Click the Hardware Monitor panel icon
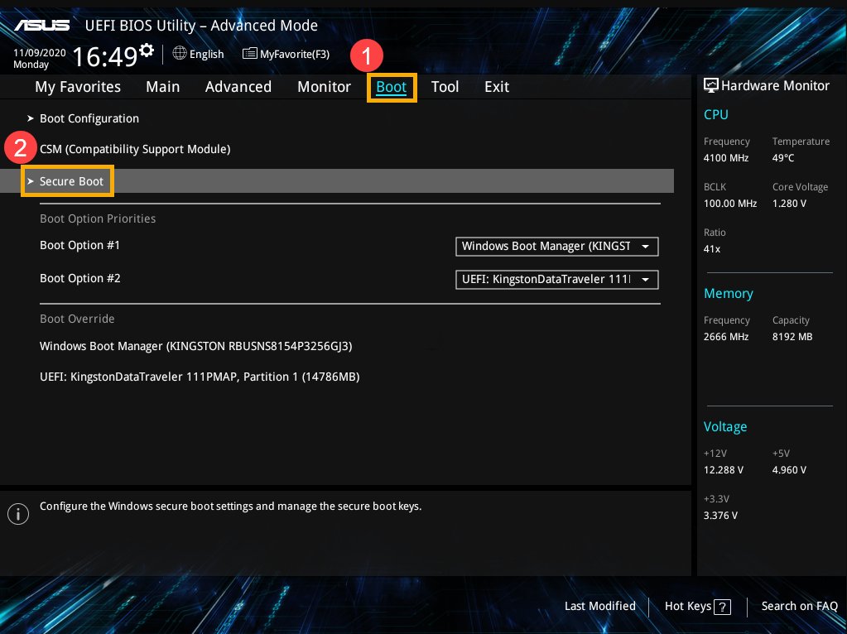This screenshot has height=634, width=847. pos(711,85)
